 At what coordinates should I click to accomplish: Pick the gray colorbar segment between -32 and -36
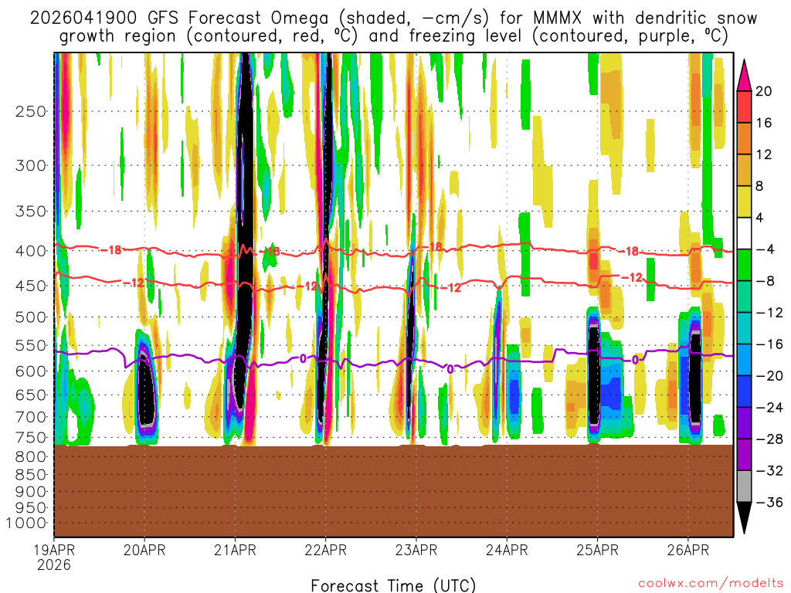click(745, 486)
